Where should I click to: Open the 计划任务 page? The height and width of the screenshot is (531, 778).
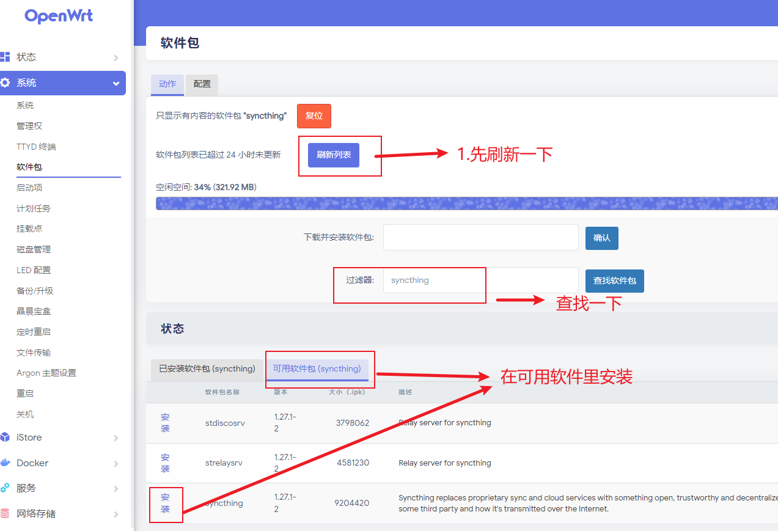tap(34, 208)
